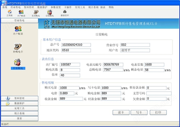Click the info icon beside 资料管理

8,98
